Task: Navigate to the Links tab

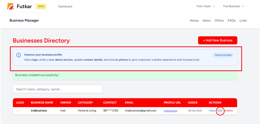Action: click(243, 21)
